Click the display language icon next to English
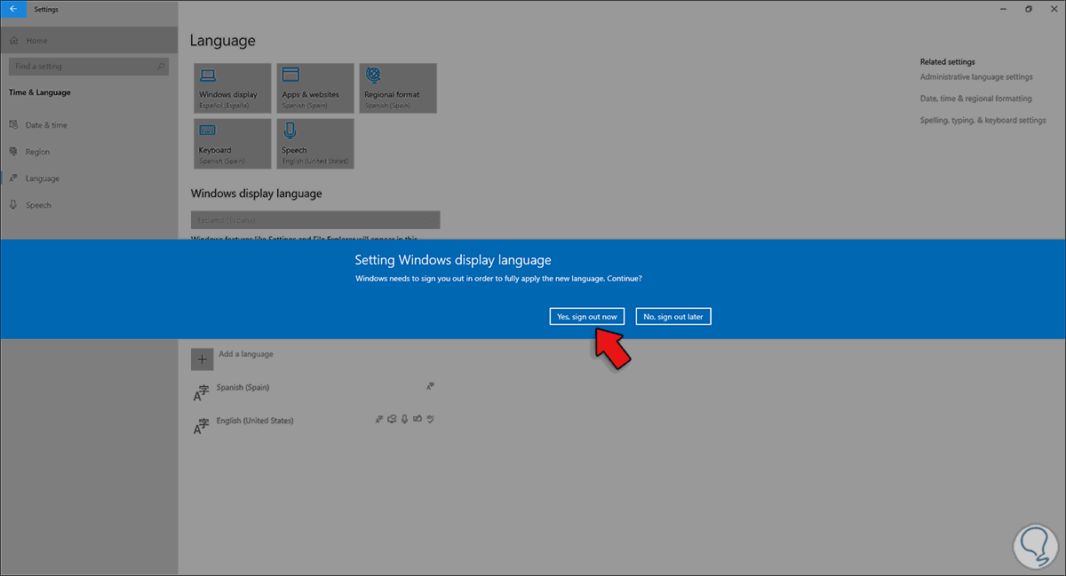Image resolution: width=1066 pixels, height=576 pixels. pos(379,419)
